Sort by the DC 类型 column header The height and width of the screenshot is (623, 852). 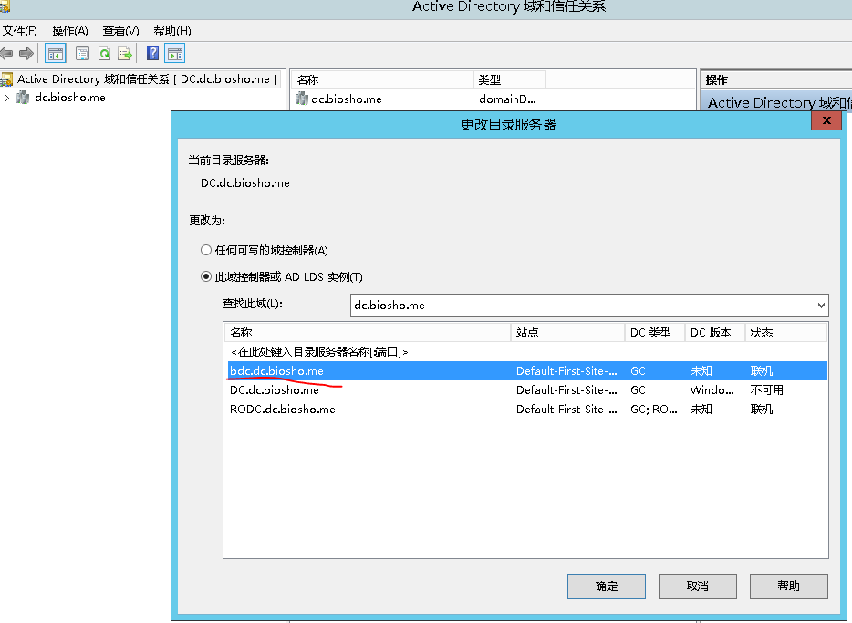pyautogui.click(x=655, y=332)
